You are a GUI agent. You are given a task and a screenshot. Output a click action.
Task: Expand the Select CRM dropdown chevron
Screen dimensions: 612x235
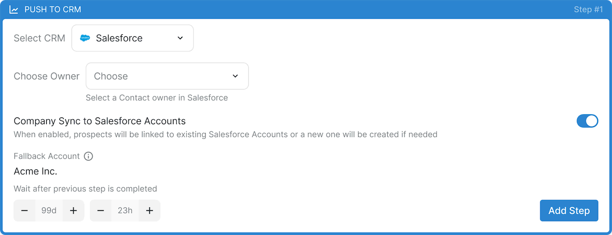pyautogui.click(x=180, y=38)
